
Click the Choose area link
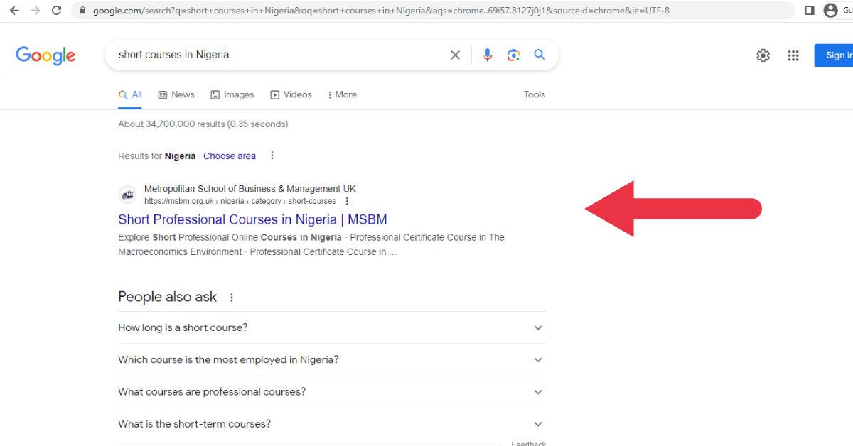(x=230, y=156)
